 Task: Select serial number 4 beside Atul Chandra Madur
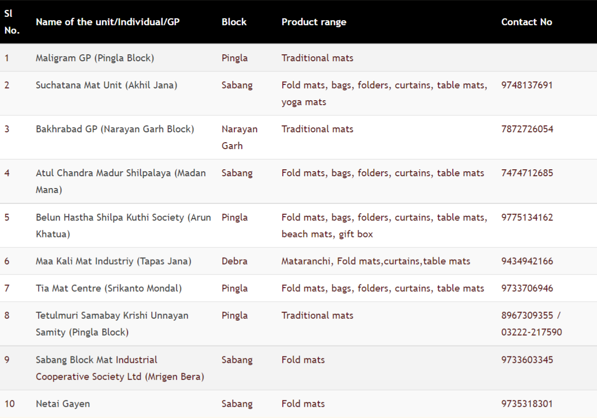(x=7, y=173)
